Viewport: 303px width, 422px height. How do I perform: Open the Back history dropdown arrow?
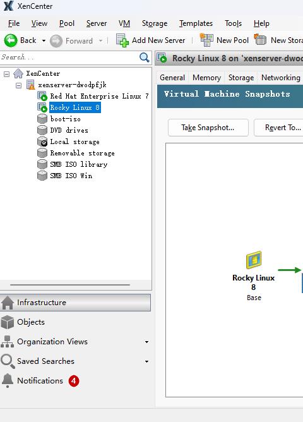[x=44, y=41]
